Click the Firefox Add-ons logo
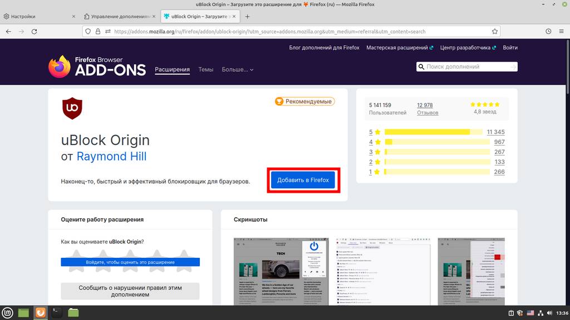Image resolution: width=570 pixels, height=320 pixels. [97, 67]
